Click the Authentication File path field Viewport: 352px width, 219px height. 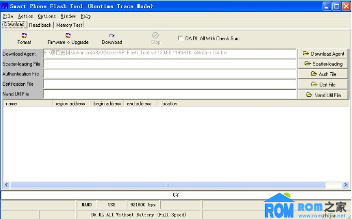tap(170, 74)
